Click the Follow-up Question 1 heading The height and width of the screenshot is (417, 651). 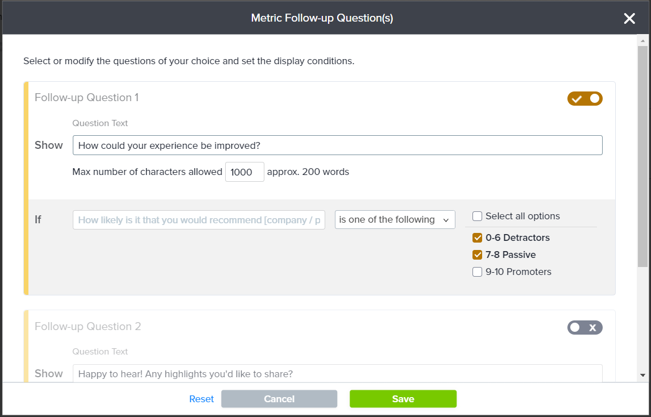point(86,98)
